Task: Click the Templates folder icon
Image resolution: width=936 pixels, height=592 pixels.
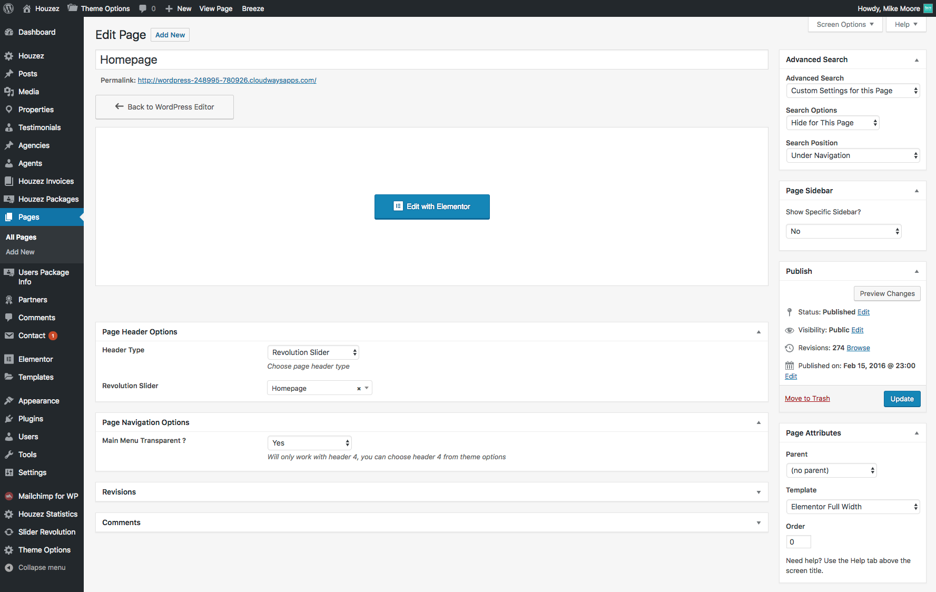Action: pyautogui.click(x=9, y=377)
